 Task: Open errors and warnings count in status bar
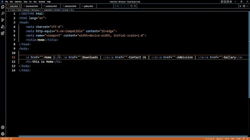[x=5, y=139]
